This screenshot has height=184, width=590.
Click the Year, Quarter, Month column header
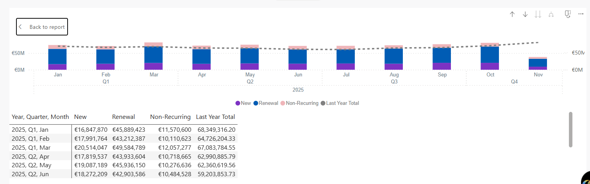(40, 117)
